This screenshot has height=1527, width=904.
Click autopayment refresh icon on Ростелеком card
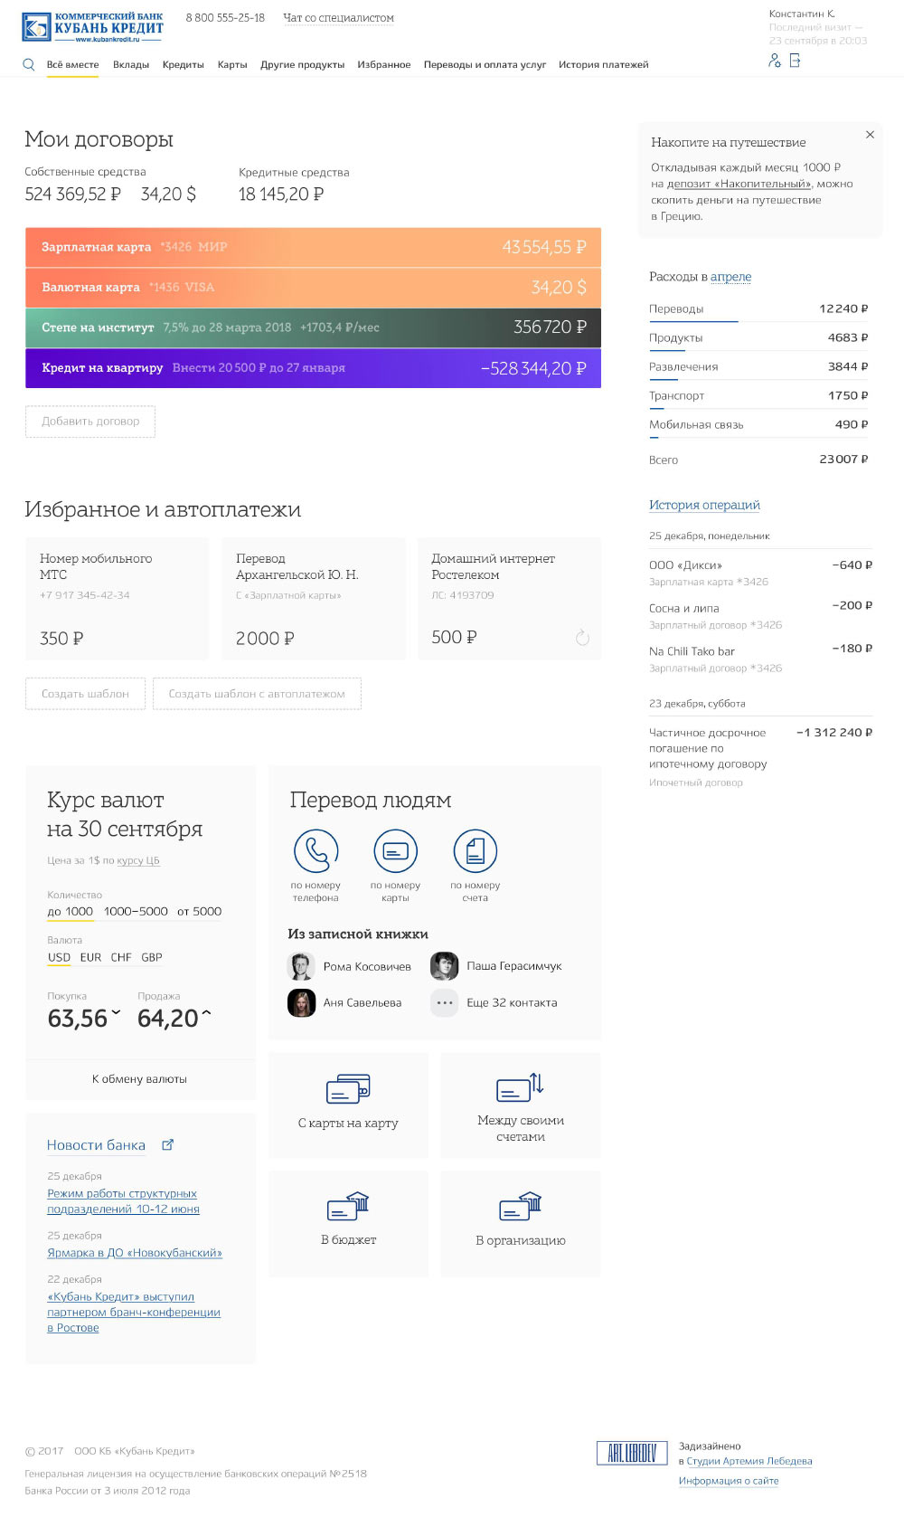point(582,638)
